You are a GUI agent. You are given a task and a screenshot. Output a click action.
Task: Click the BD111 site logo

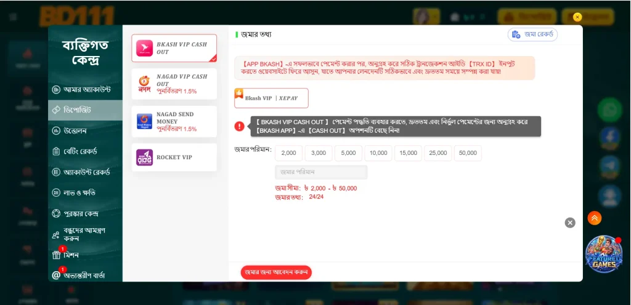tap(76, 17)
